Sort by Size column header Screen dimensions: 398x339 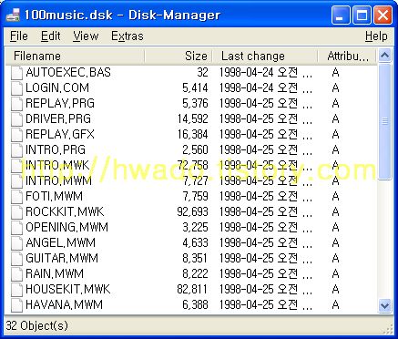click(179, 56)
